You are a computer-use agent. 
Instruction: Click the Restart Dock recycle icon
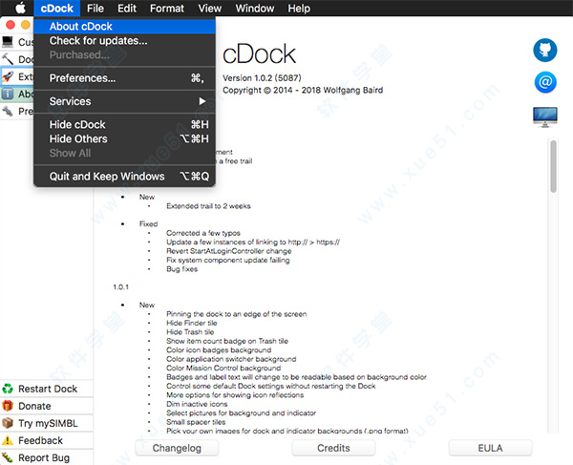(x=8, y=389)
